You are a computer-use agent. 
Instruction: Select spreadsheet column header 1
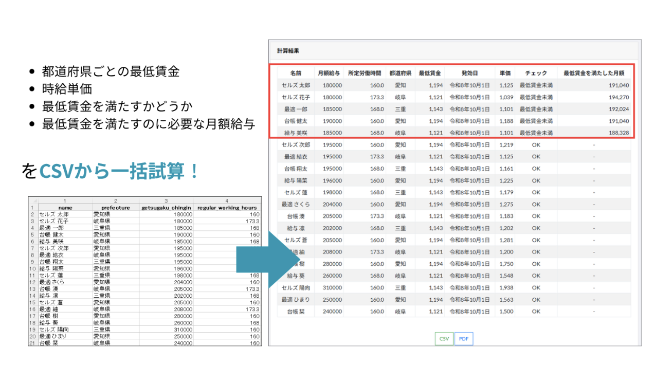[x=65, y=200]
